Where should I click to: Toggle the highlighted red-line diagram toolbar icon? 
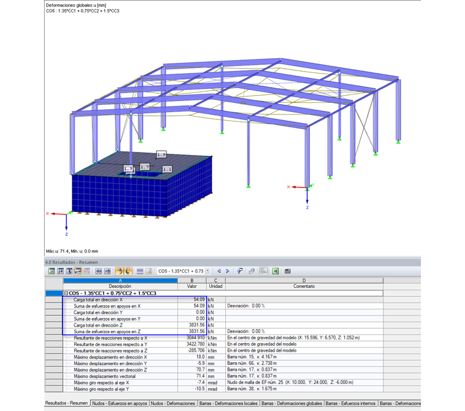click(x=78, y=271)
